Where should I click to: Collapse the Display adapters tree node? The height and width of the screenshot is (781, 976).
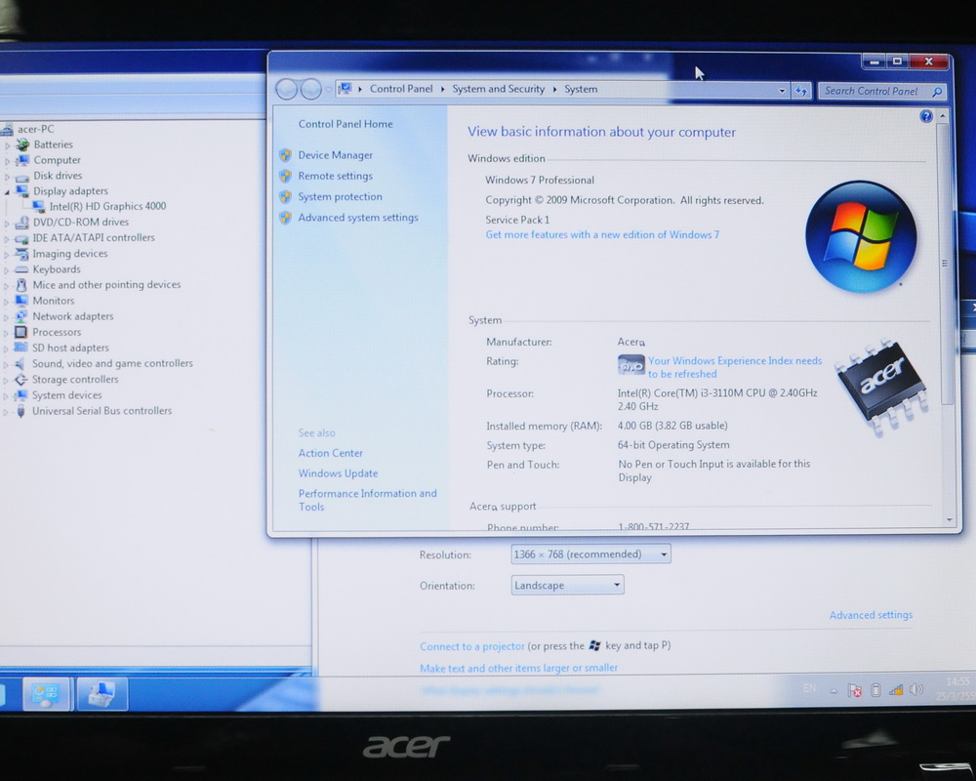(x=7, y=191)
